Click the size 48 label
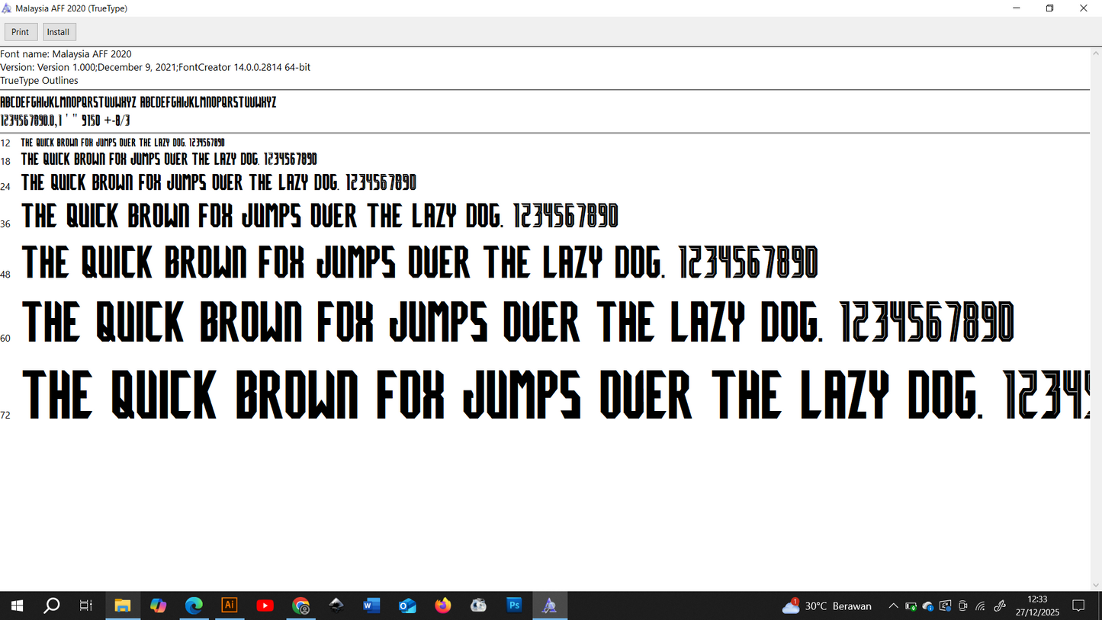The height and width of the screenshot is (620, 1102). [x=5, y=275]
